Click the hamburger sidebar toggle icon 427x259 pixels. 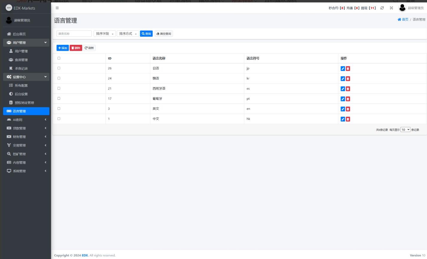pyautogui.click(x=57, y=8)
